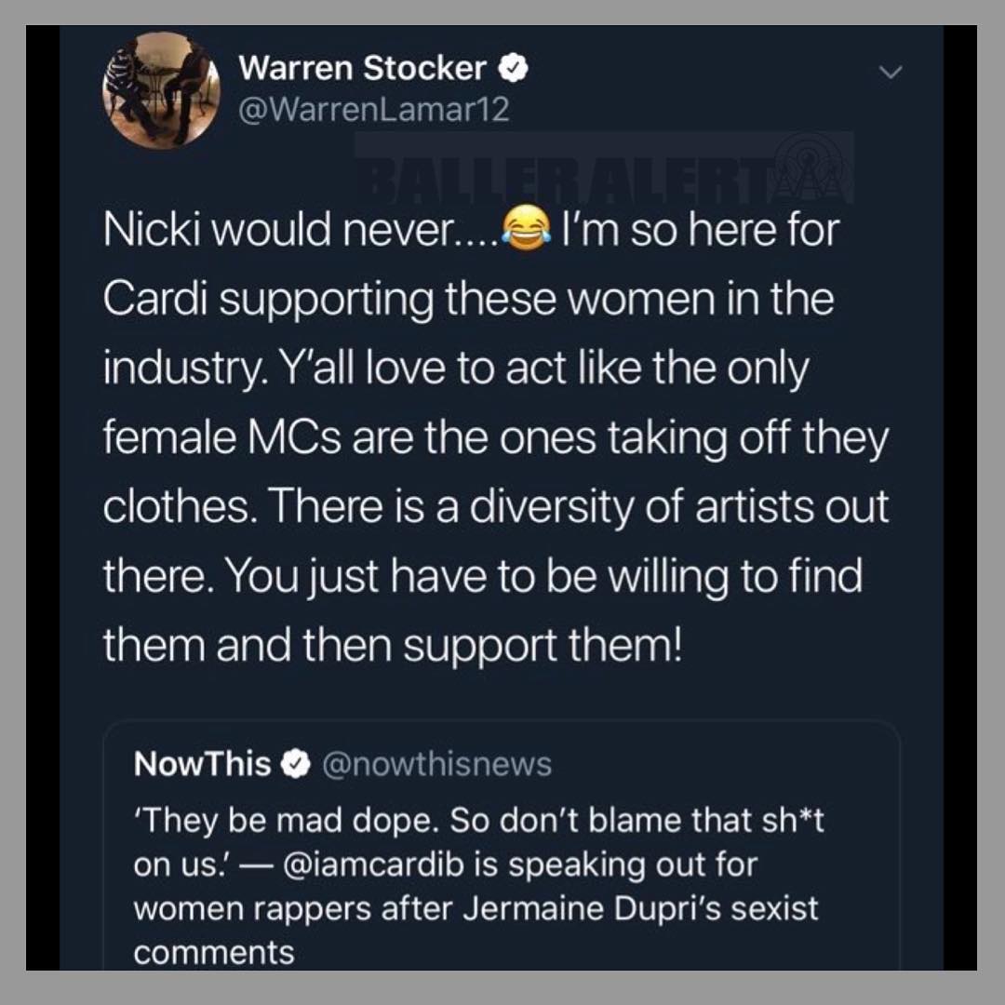Open the @nowthisnews handle
The image size is (1005, 1005).
(x=436, y=764)
